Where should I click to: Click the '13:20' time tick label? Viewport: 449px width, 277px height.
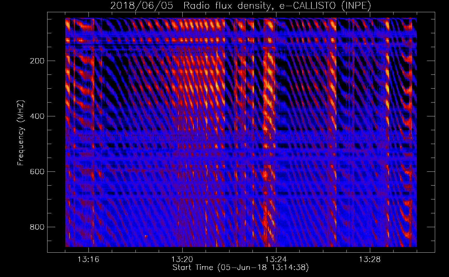[x=182, y=260]
